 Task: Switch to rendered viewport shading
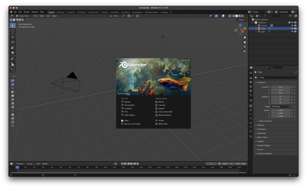tap(242, 16)
